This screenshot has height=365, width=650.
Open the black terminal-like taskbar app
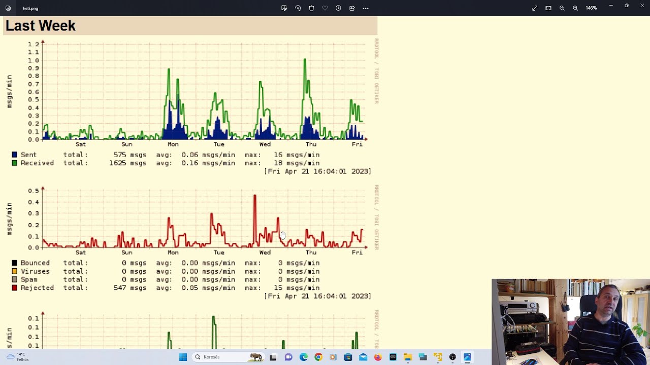pyautogui.click(x=393, y=357)
